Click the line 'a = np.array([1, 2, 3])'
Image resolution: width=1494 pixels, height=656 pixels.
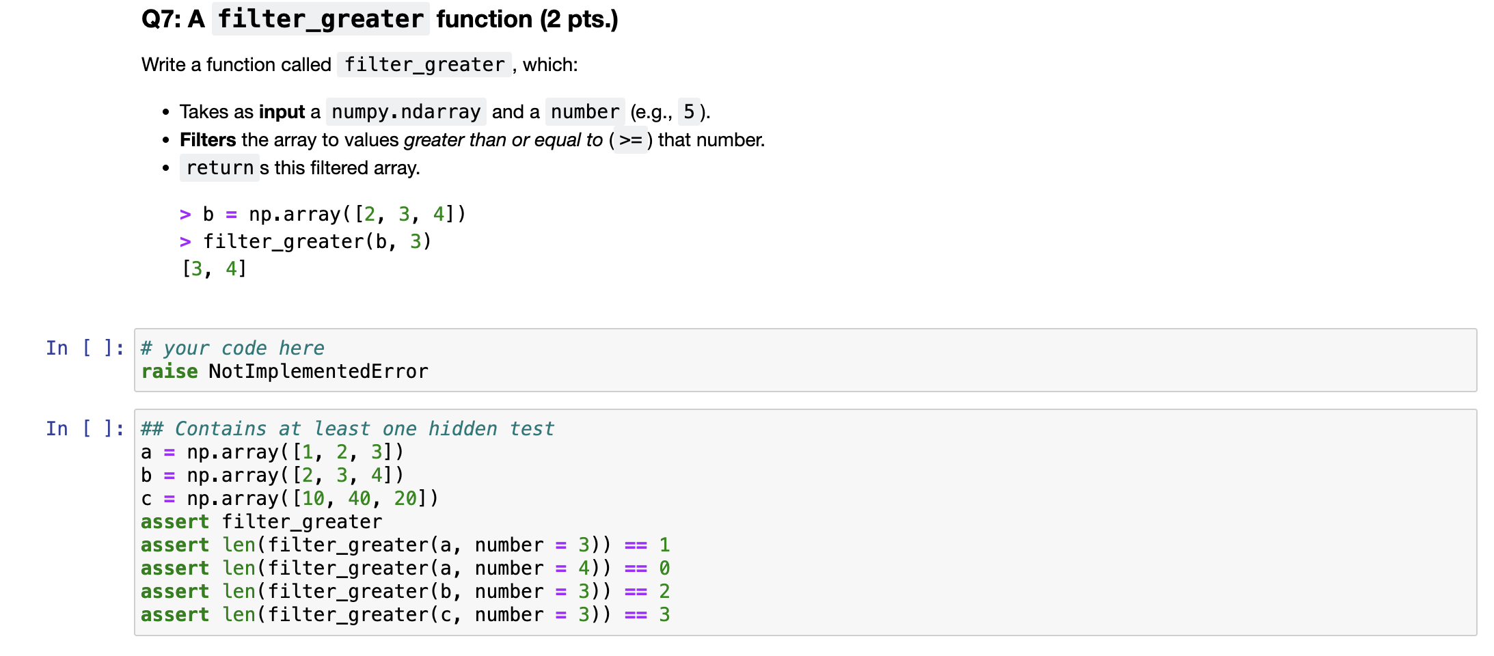273,452
